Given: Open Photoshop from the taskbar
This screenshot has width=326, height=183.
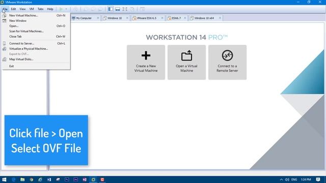Looking at the screenshot, I should click(x=67, y=179).
